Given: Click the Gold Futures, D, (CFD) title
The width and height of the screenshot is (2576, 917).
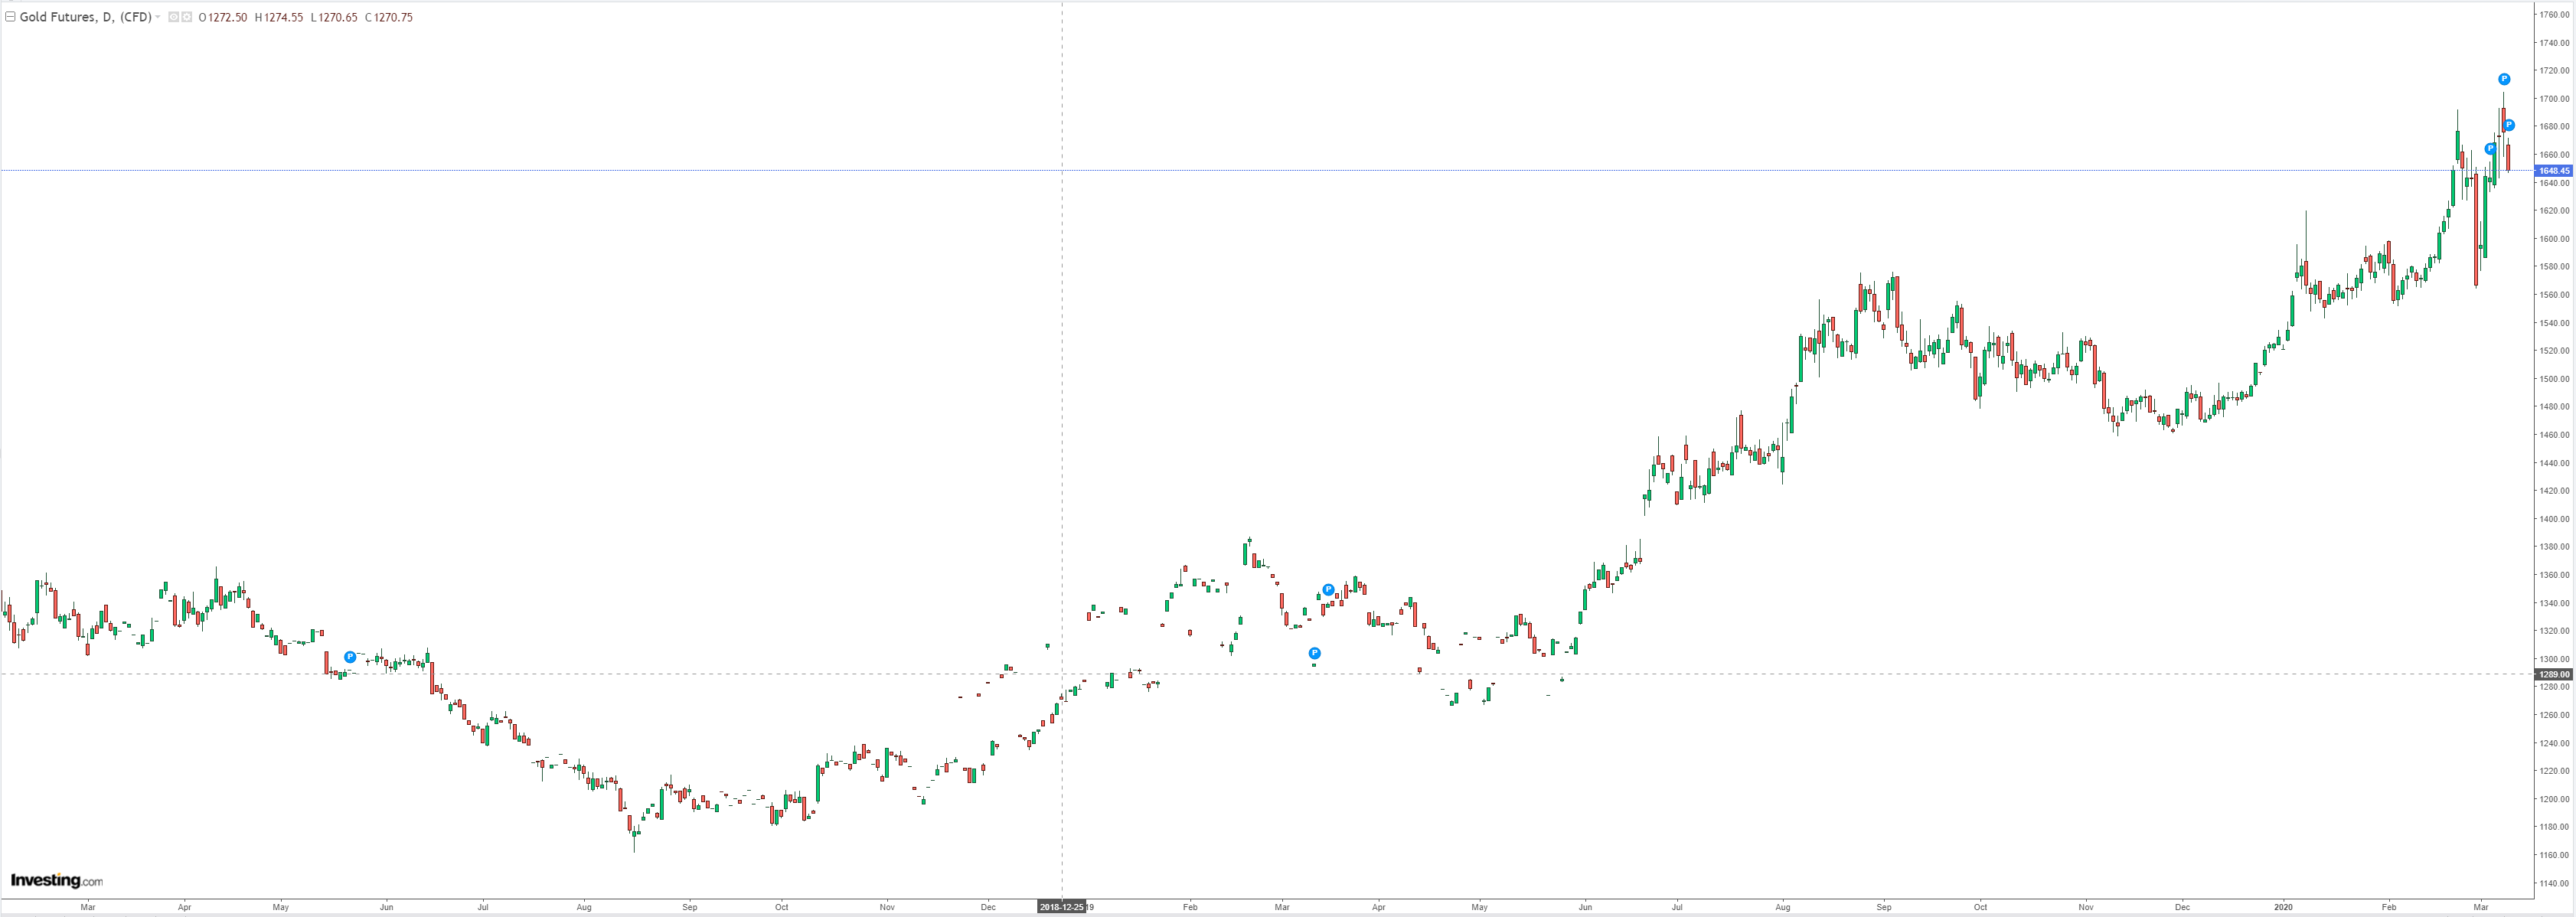Looking at the screenshot, I should pos(85,17).
